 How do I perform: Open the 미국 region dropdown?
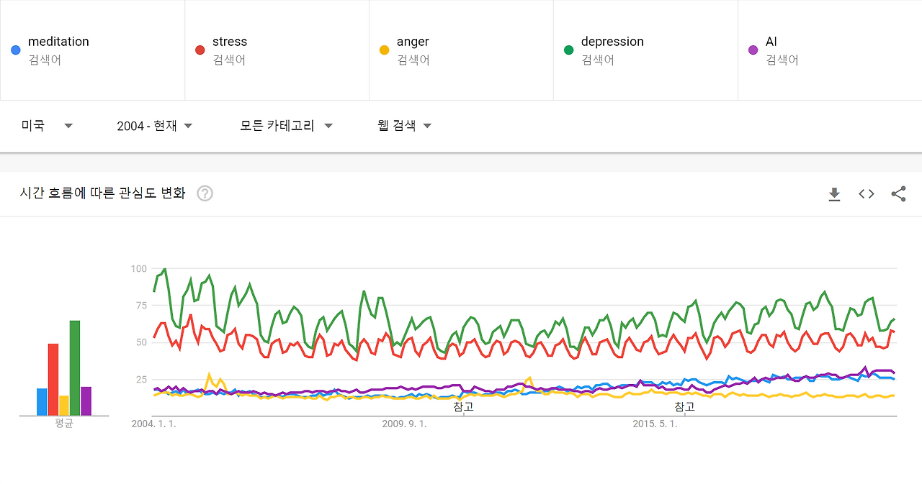48,125
